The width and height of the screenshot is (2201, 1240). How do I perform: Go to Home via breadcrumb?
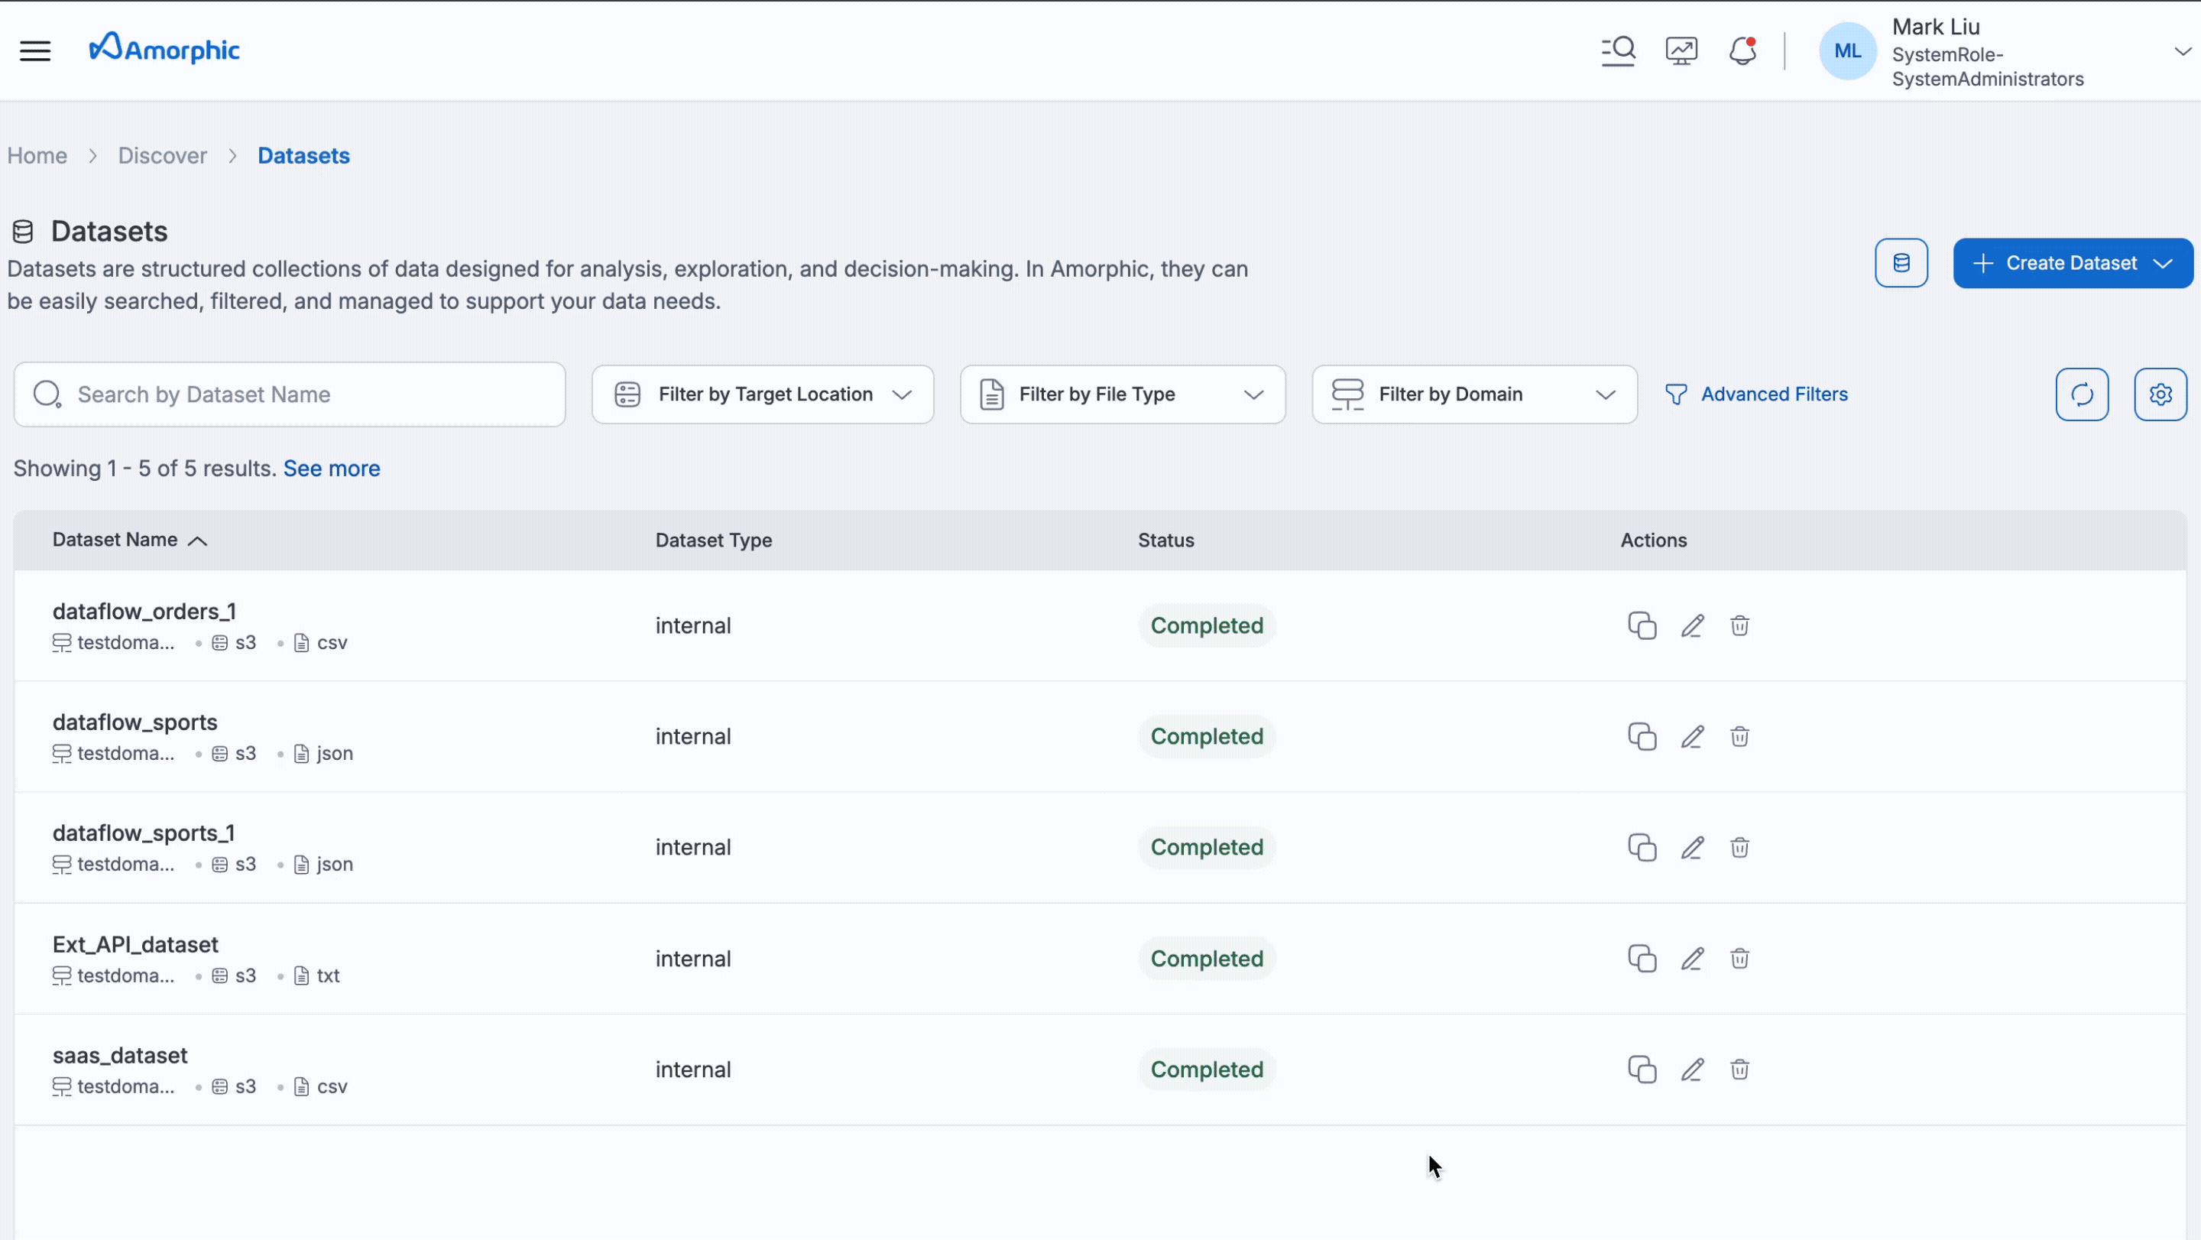37,154
